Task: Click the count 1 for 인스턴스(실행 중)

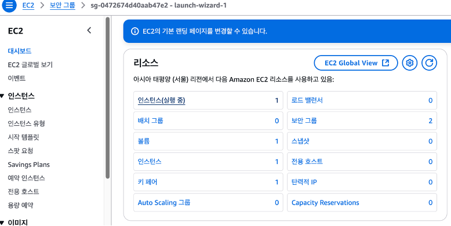Action: tap(277, 100)
